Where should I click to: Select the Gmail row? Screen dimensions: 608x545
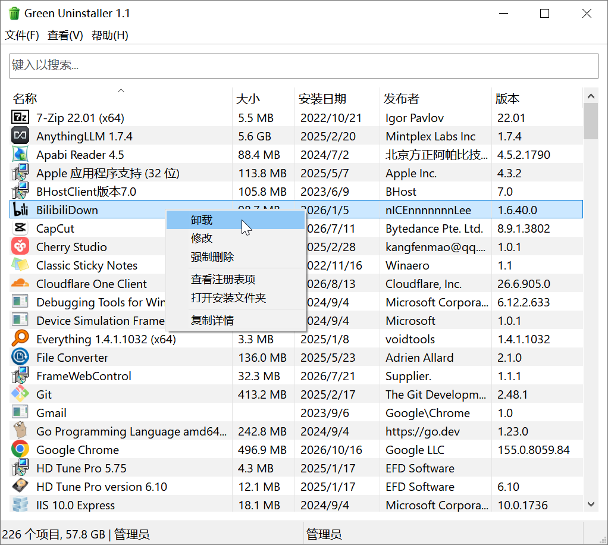click(x=296, y=413)
